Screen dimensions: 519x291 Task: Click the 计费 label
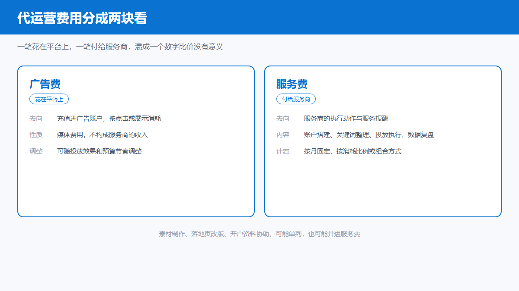283,151
